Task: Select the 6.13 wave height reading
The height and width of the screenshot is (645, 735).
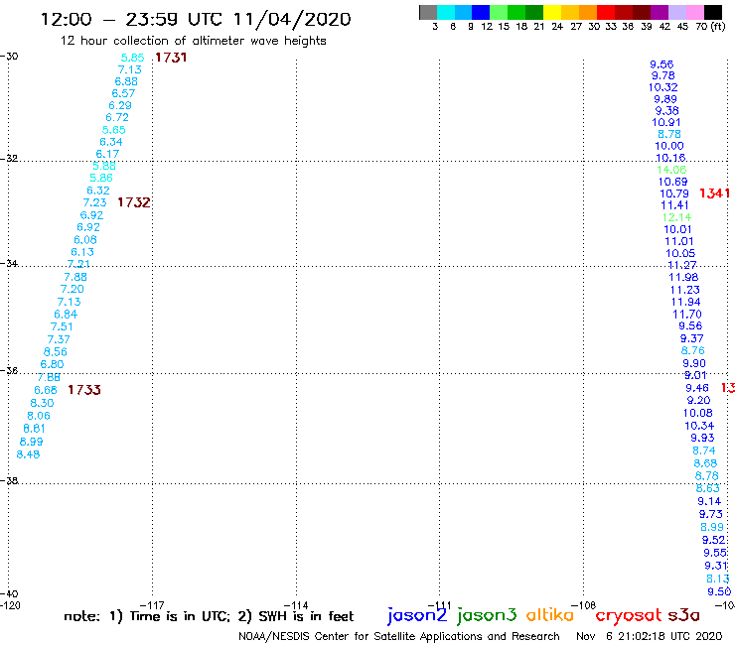Action: click(x=82, y=252)
